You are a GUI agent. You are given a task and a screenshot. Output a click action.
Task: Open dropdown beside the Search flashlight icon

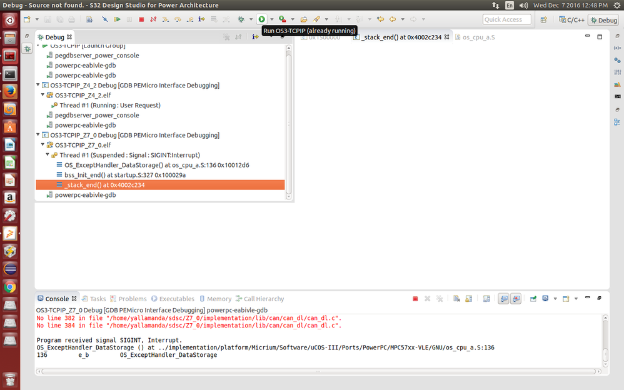[x=327, y=19]
